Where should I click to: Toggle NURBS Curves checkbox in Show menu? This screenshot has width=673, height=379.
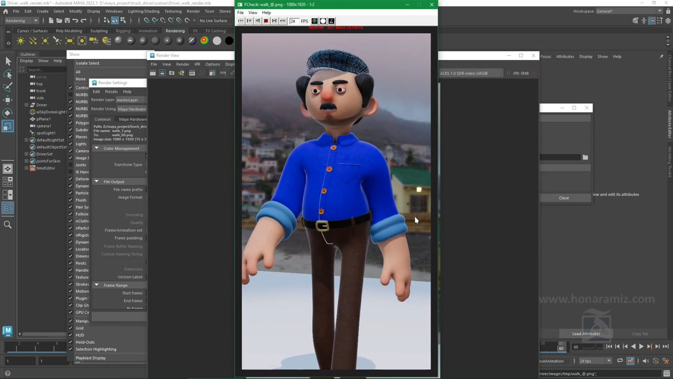pyautogui.click(x=70, y=95)
